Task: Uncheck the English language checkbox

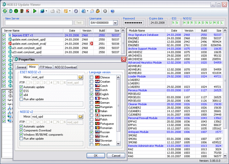Action: (x=92, y=94)
